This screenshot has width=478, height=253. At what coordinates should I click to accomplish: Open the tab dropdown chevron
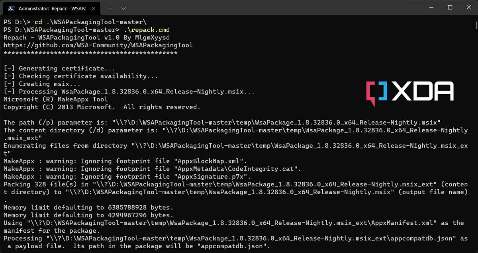[x=123, y=8]
